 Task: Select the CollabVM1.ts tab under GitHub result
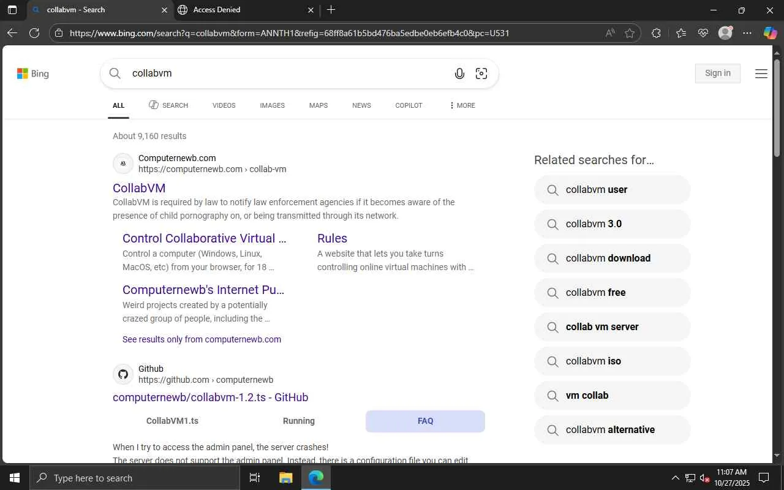pyautogui.click(x=172, y=421)
